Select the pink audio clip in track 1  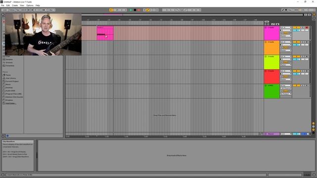[105, 33]
